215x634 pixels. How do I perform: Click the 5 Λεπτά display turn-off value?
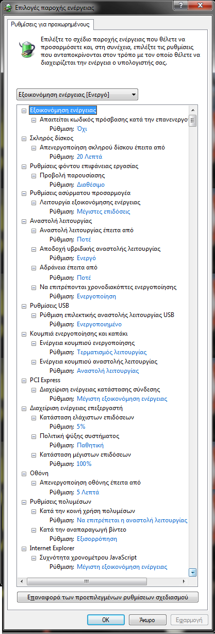tap(88, 492)
